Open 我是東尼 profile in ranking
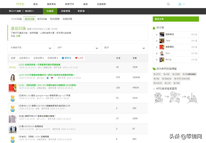The height and width of the screenshot is (143, 206). click(x=170, y=47)
